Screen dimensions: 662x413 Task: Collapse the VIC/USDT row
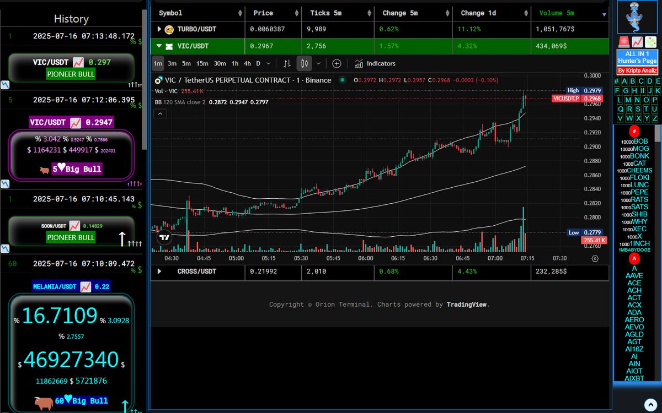tap(159, 47)
